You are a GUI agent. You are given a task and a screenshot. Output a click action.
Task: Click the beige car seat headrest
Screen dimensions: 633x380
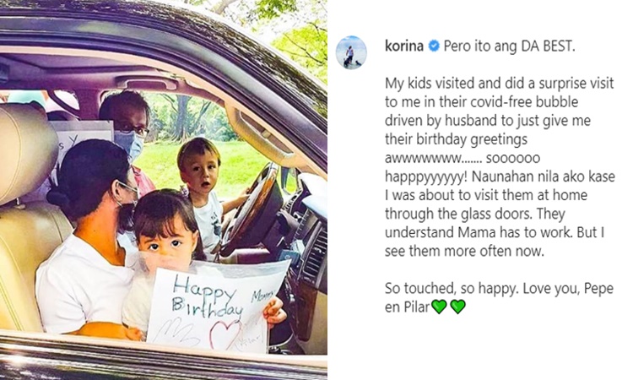click(x=26, y=154)
